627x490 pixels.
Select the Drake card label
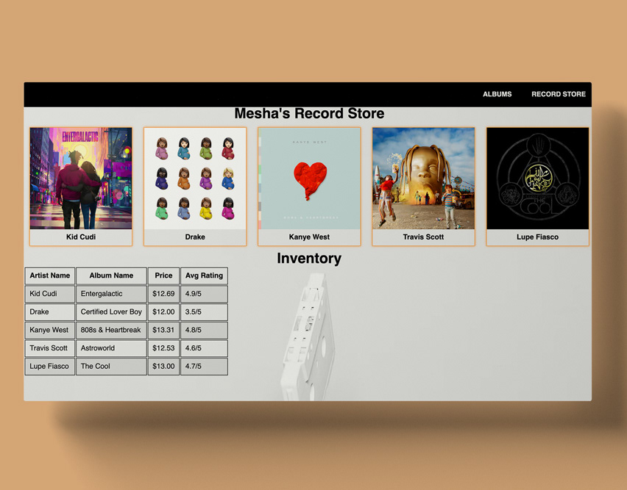(195, 237)
